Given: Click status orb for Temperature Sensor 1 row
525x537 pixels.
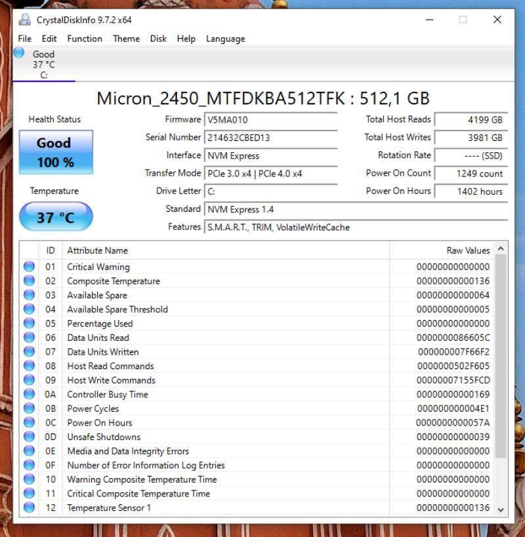Looking at the screenshot, I should point(29,507).
